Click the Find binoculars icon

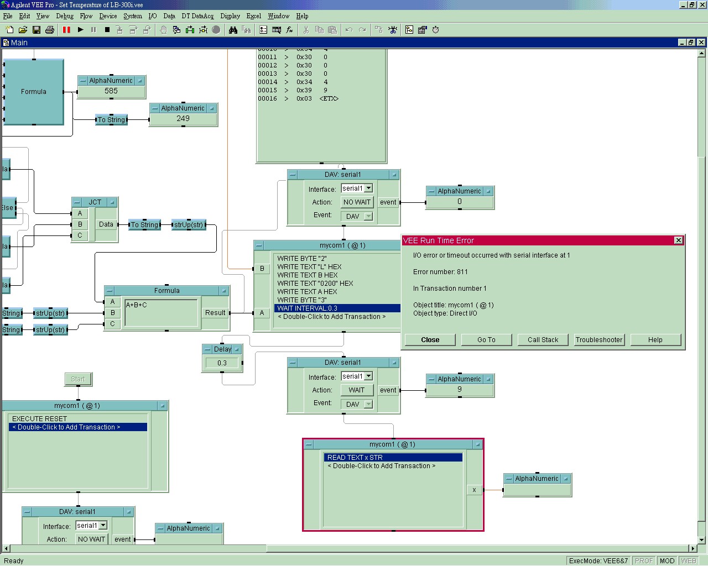click(x=233, y=30)
